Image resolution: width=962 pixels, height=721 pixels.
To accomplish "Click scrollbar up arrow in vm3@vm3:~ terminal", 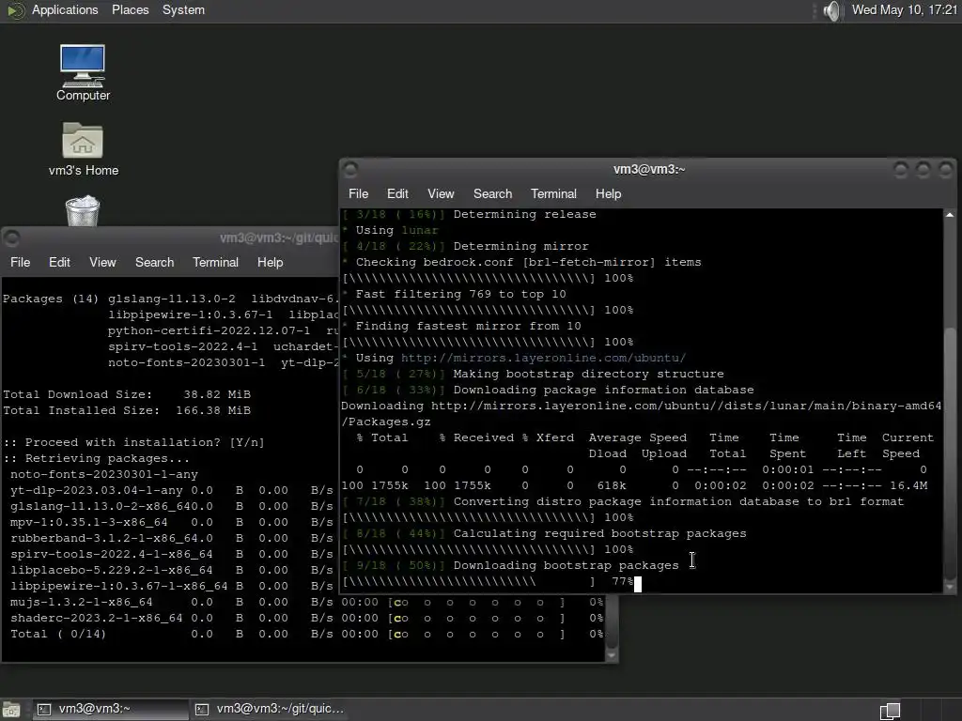I will click(x=950, y=215).
